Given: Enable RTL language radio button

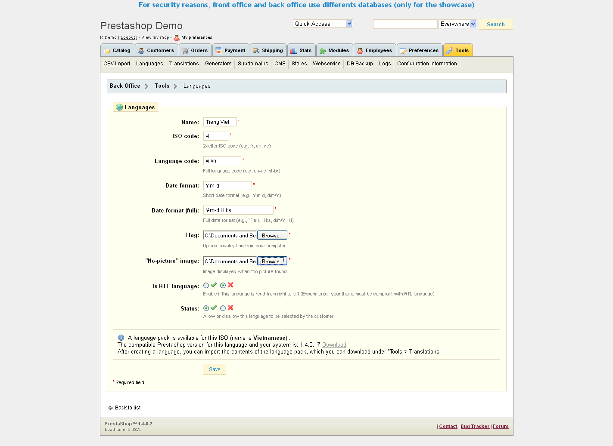Looking at the screenshot, I should pos(206,285).
